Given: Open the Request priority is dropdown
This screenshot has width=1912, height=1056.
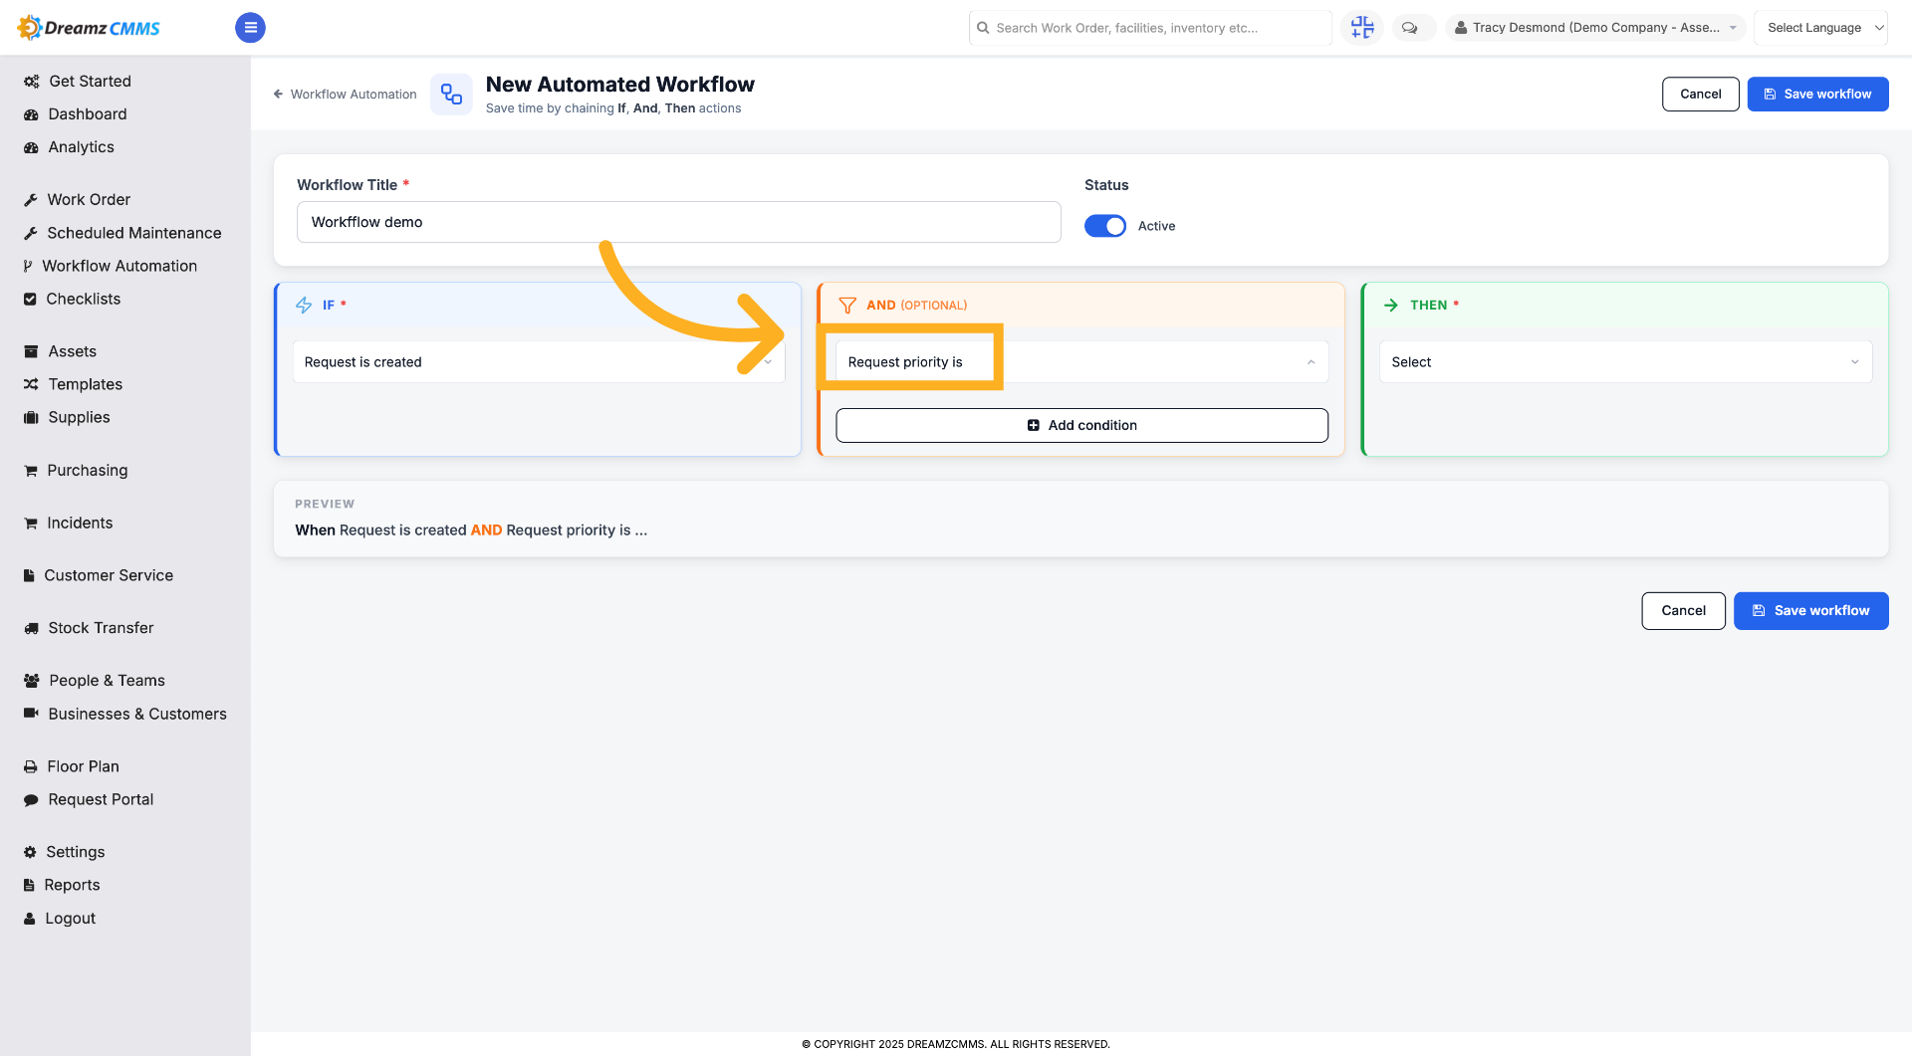Looking at the screenshot, I should pyautogui.click(x=1081, y=362).
